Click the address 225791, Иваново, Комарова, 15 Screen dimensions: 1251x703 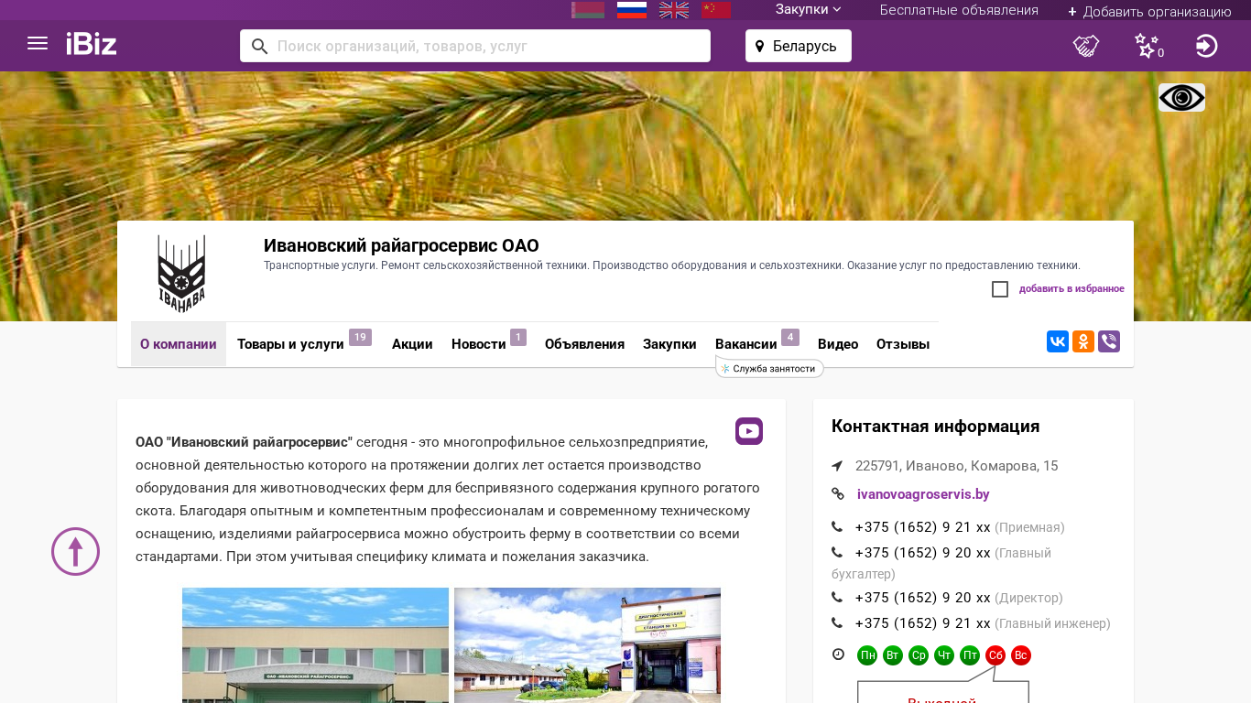[x=956, y=466]
